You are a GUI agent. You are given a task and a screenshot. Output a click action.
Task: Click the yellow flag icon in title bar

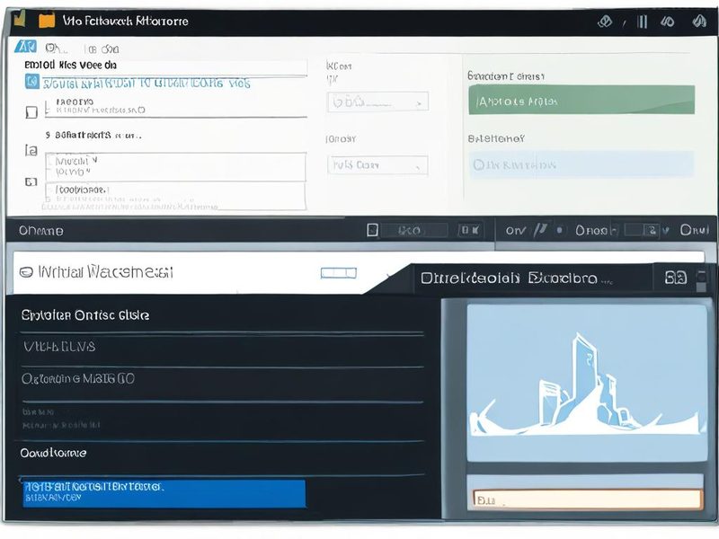(19, 19)
